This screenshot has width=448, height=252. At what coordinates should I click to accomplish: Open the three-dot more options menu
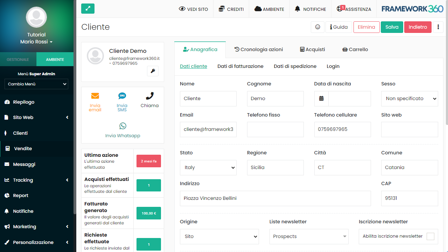(438, 27)
